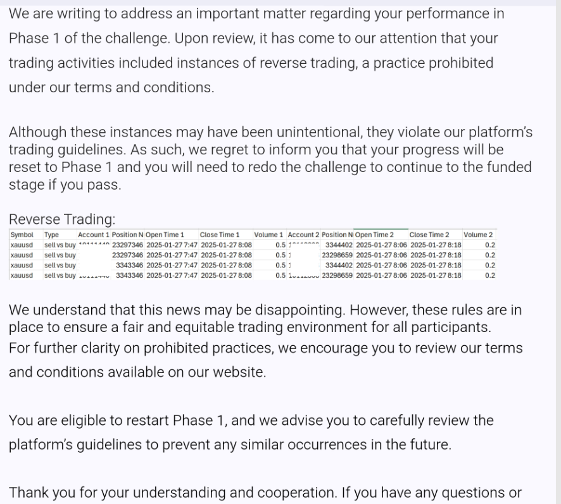Viewport: 561px width, 504px height.
Task: Click the Open Time 2 column header
Action: (375, 235)
